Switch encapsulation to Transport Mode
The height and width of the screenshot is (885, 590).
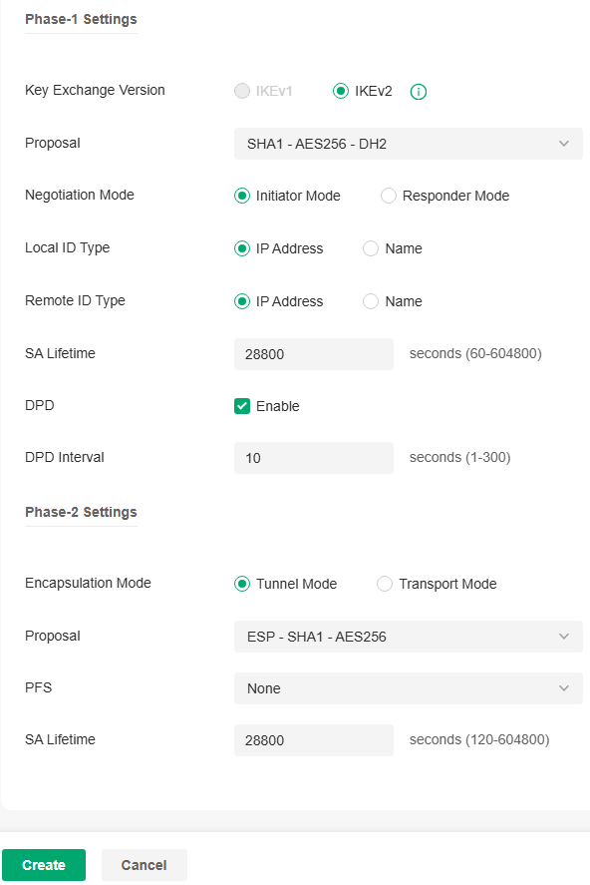385,584
